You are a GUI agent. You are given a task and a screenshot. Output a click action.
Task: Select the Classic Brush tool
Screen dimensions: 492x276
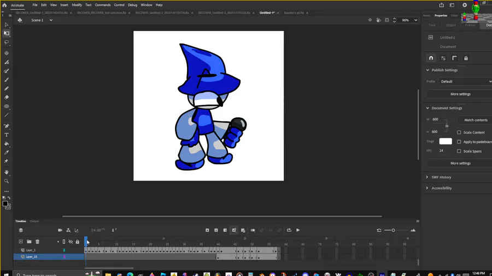click(6, 80)
